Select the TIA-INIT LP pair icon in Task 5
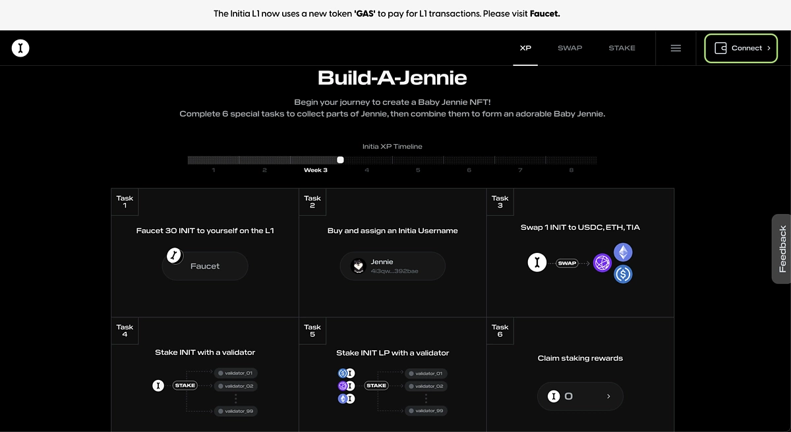The image size is (791, 432). (346, 386)
